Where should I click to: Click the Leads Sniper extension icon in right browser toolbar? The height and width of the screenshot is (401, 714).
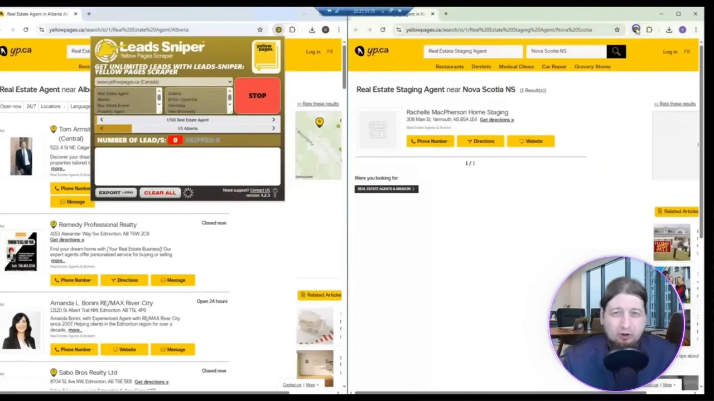click(636, 30)
